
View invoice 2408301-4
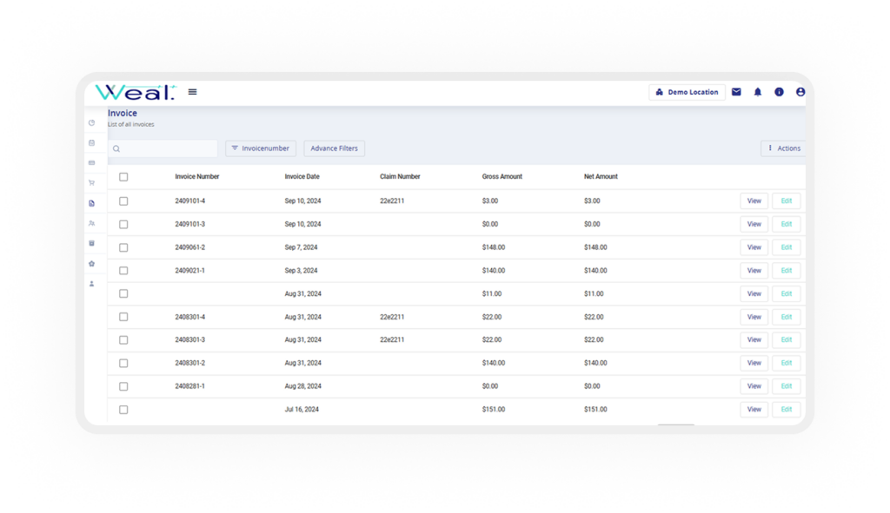(754, 317)
